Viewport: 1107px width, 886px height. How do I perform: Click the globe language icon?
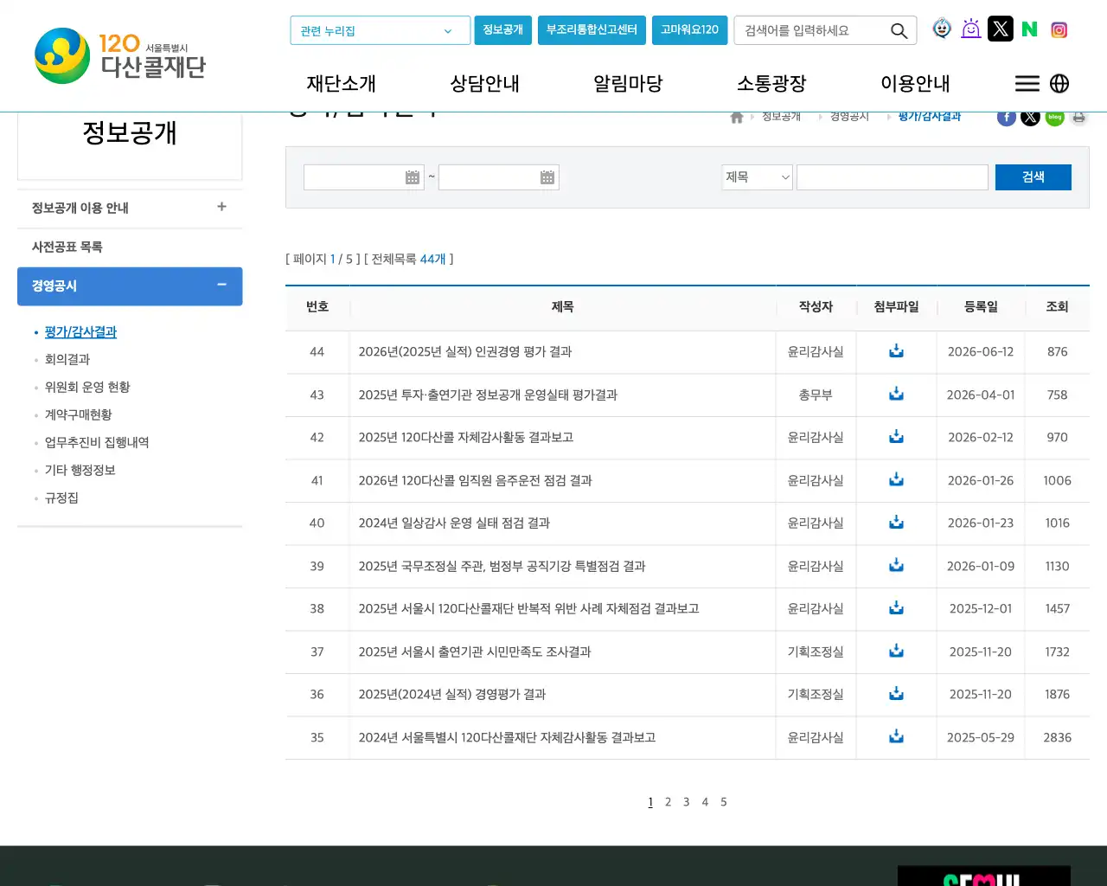coord(1059,83)
